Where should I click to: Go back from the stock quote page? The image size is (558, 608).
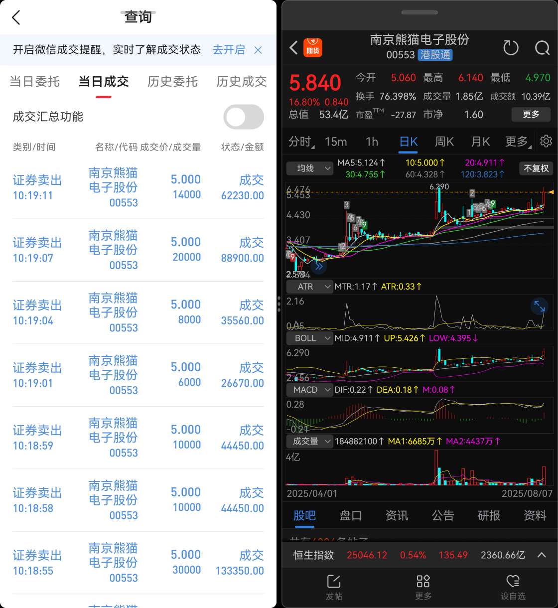click(x=294, y=48)
